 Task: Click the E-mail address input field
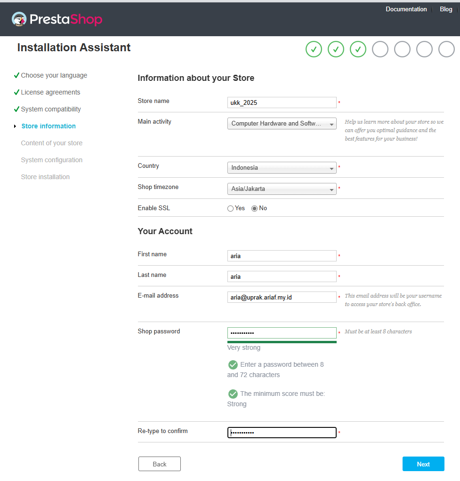pyautogui.click(x=282, y=297)
